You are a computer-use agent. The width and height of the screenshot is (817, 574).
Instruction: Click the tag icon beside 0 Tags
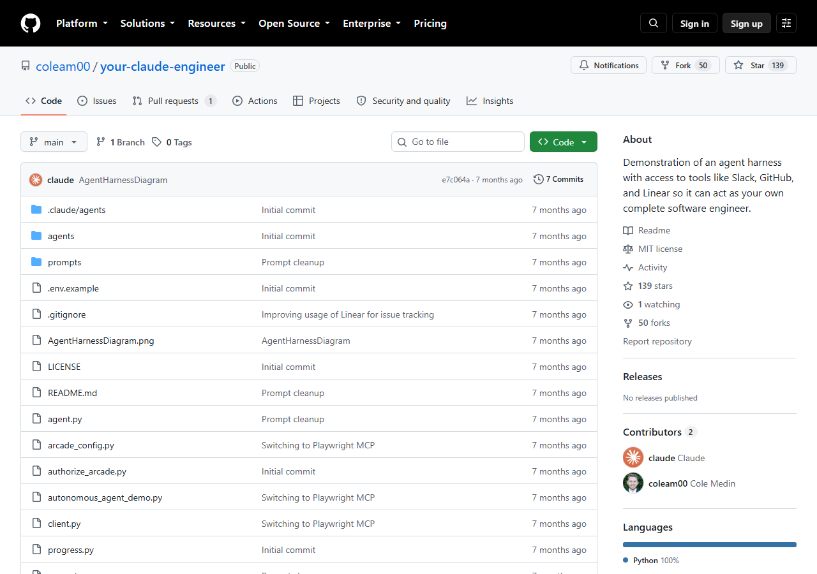point(157,142)
